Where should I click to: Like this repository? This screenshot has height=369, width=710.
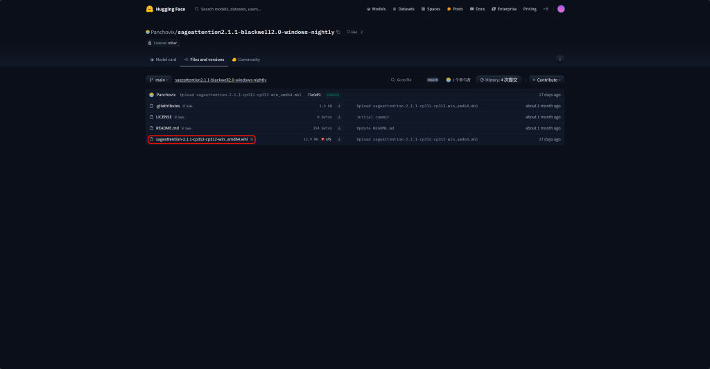(352, 32)
